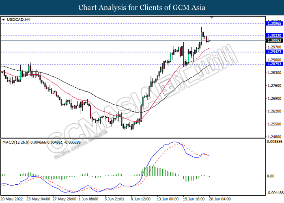
Task: Click the 20 Jun 04:00 time label
Action: 220,199
